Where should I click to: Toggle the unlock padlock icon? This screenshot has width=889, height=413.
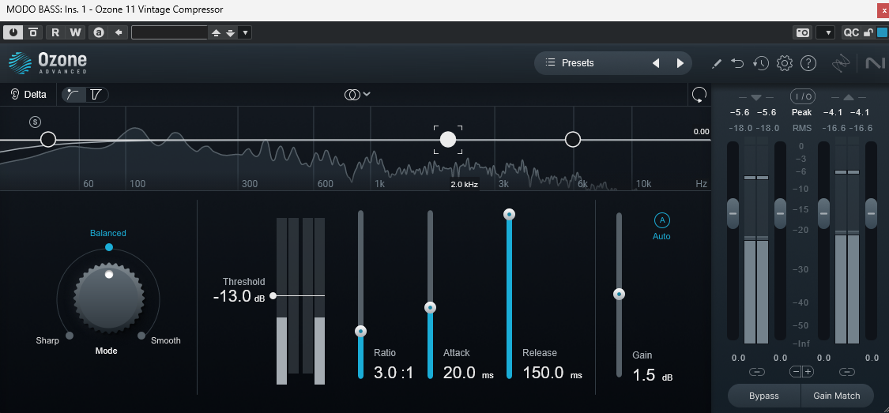click(868, 32)
